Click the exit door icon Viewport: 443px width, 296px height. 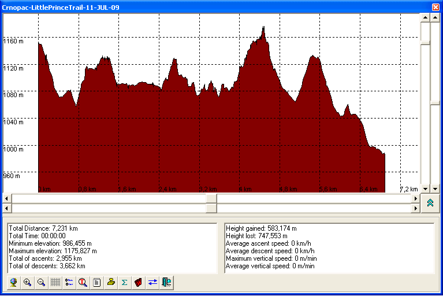pyautogui.click(x=166, y=283)
